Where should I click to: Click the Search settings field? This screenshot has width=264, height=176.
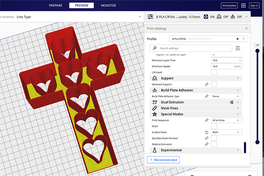click(191, 48)
